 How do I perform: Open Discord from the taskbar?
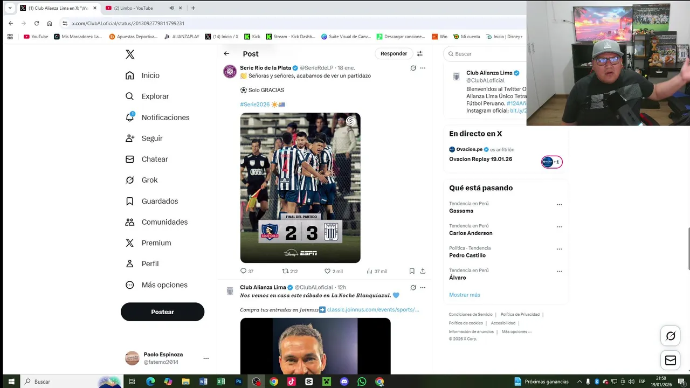pos(344,382)
